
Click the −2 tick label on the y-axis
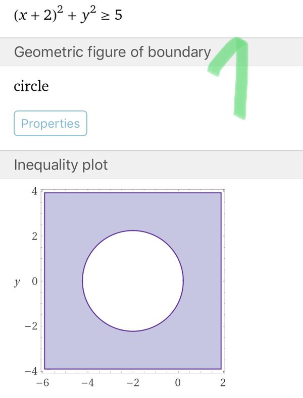click(32, 326)
